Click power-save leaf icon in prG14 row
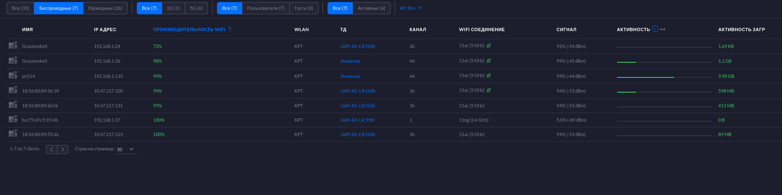782x195 pixels. [x=488, y=76]
